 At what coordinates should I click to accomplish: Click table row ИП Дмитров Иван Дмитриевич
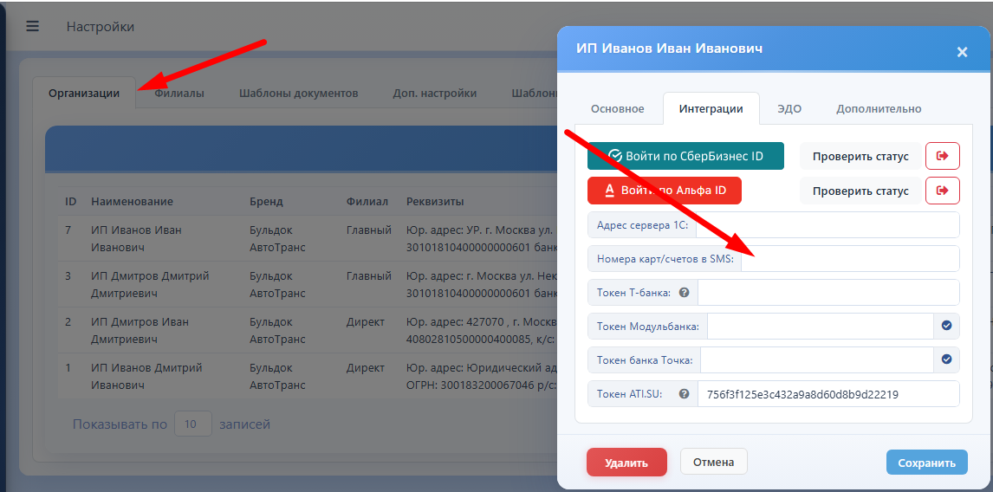coord(308,330)
